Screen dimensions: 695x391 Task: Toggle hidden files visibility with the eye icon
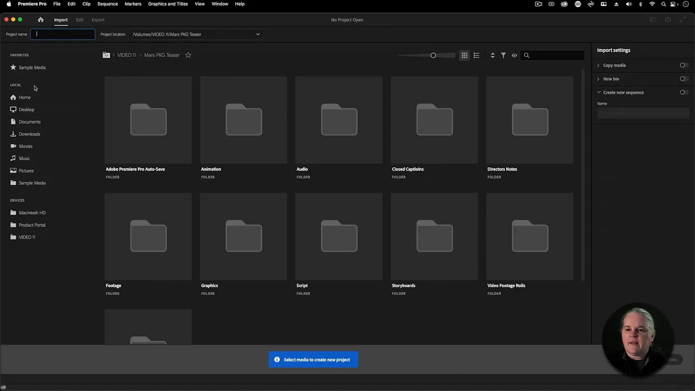[x=514, y=55]
